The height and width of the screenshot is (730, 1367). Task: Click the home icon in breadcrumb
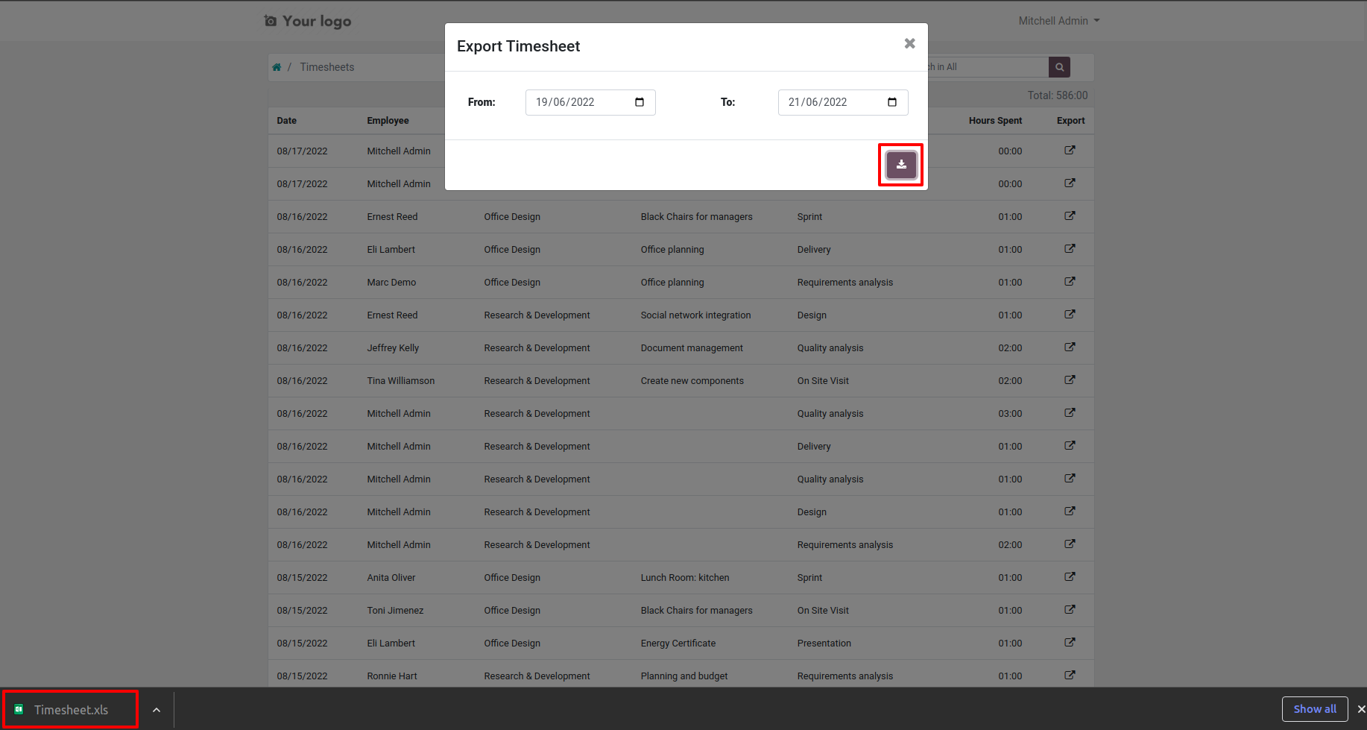[277, 67]
